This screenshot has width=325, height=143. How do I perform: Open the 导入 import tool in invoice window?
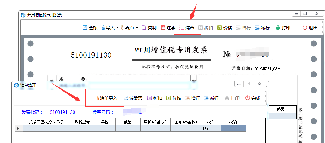(x=108, y=28)
